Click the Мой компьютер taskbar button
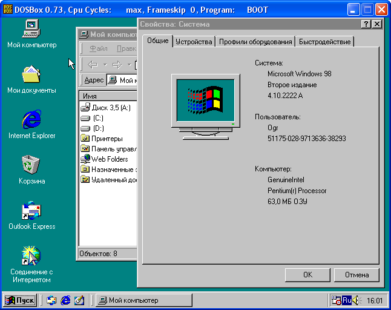 144,300
